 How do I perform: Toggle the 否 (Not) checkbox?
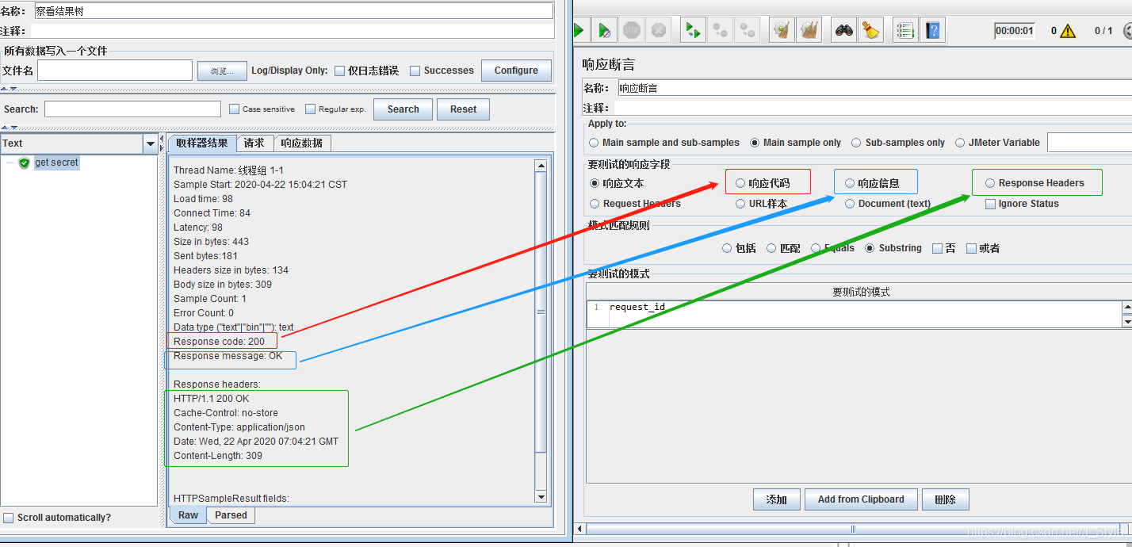(938, 248)
